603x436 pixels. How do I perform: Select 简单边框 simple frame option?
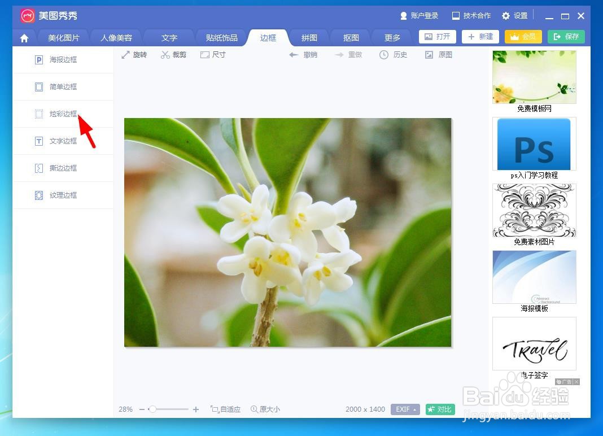[x=63, y=86]
